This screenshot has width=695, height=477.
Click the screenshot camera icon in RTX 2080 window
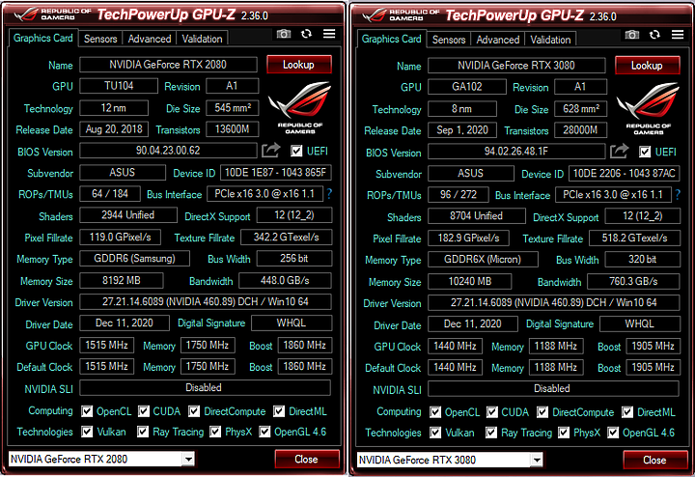click(284, 34)
